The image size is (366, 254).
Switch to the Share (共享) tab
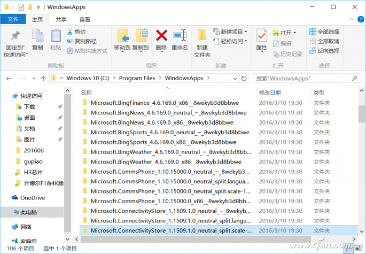pos(61,20)
